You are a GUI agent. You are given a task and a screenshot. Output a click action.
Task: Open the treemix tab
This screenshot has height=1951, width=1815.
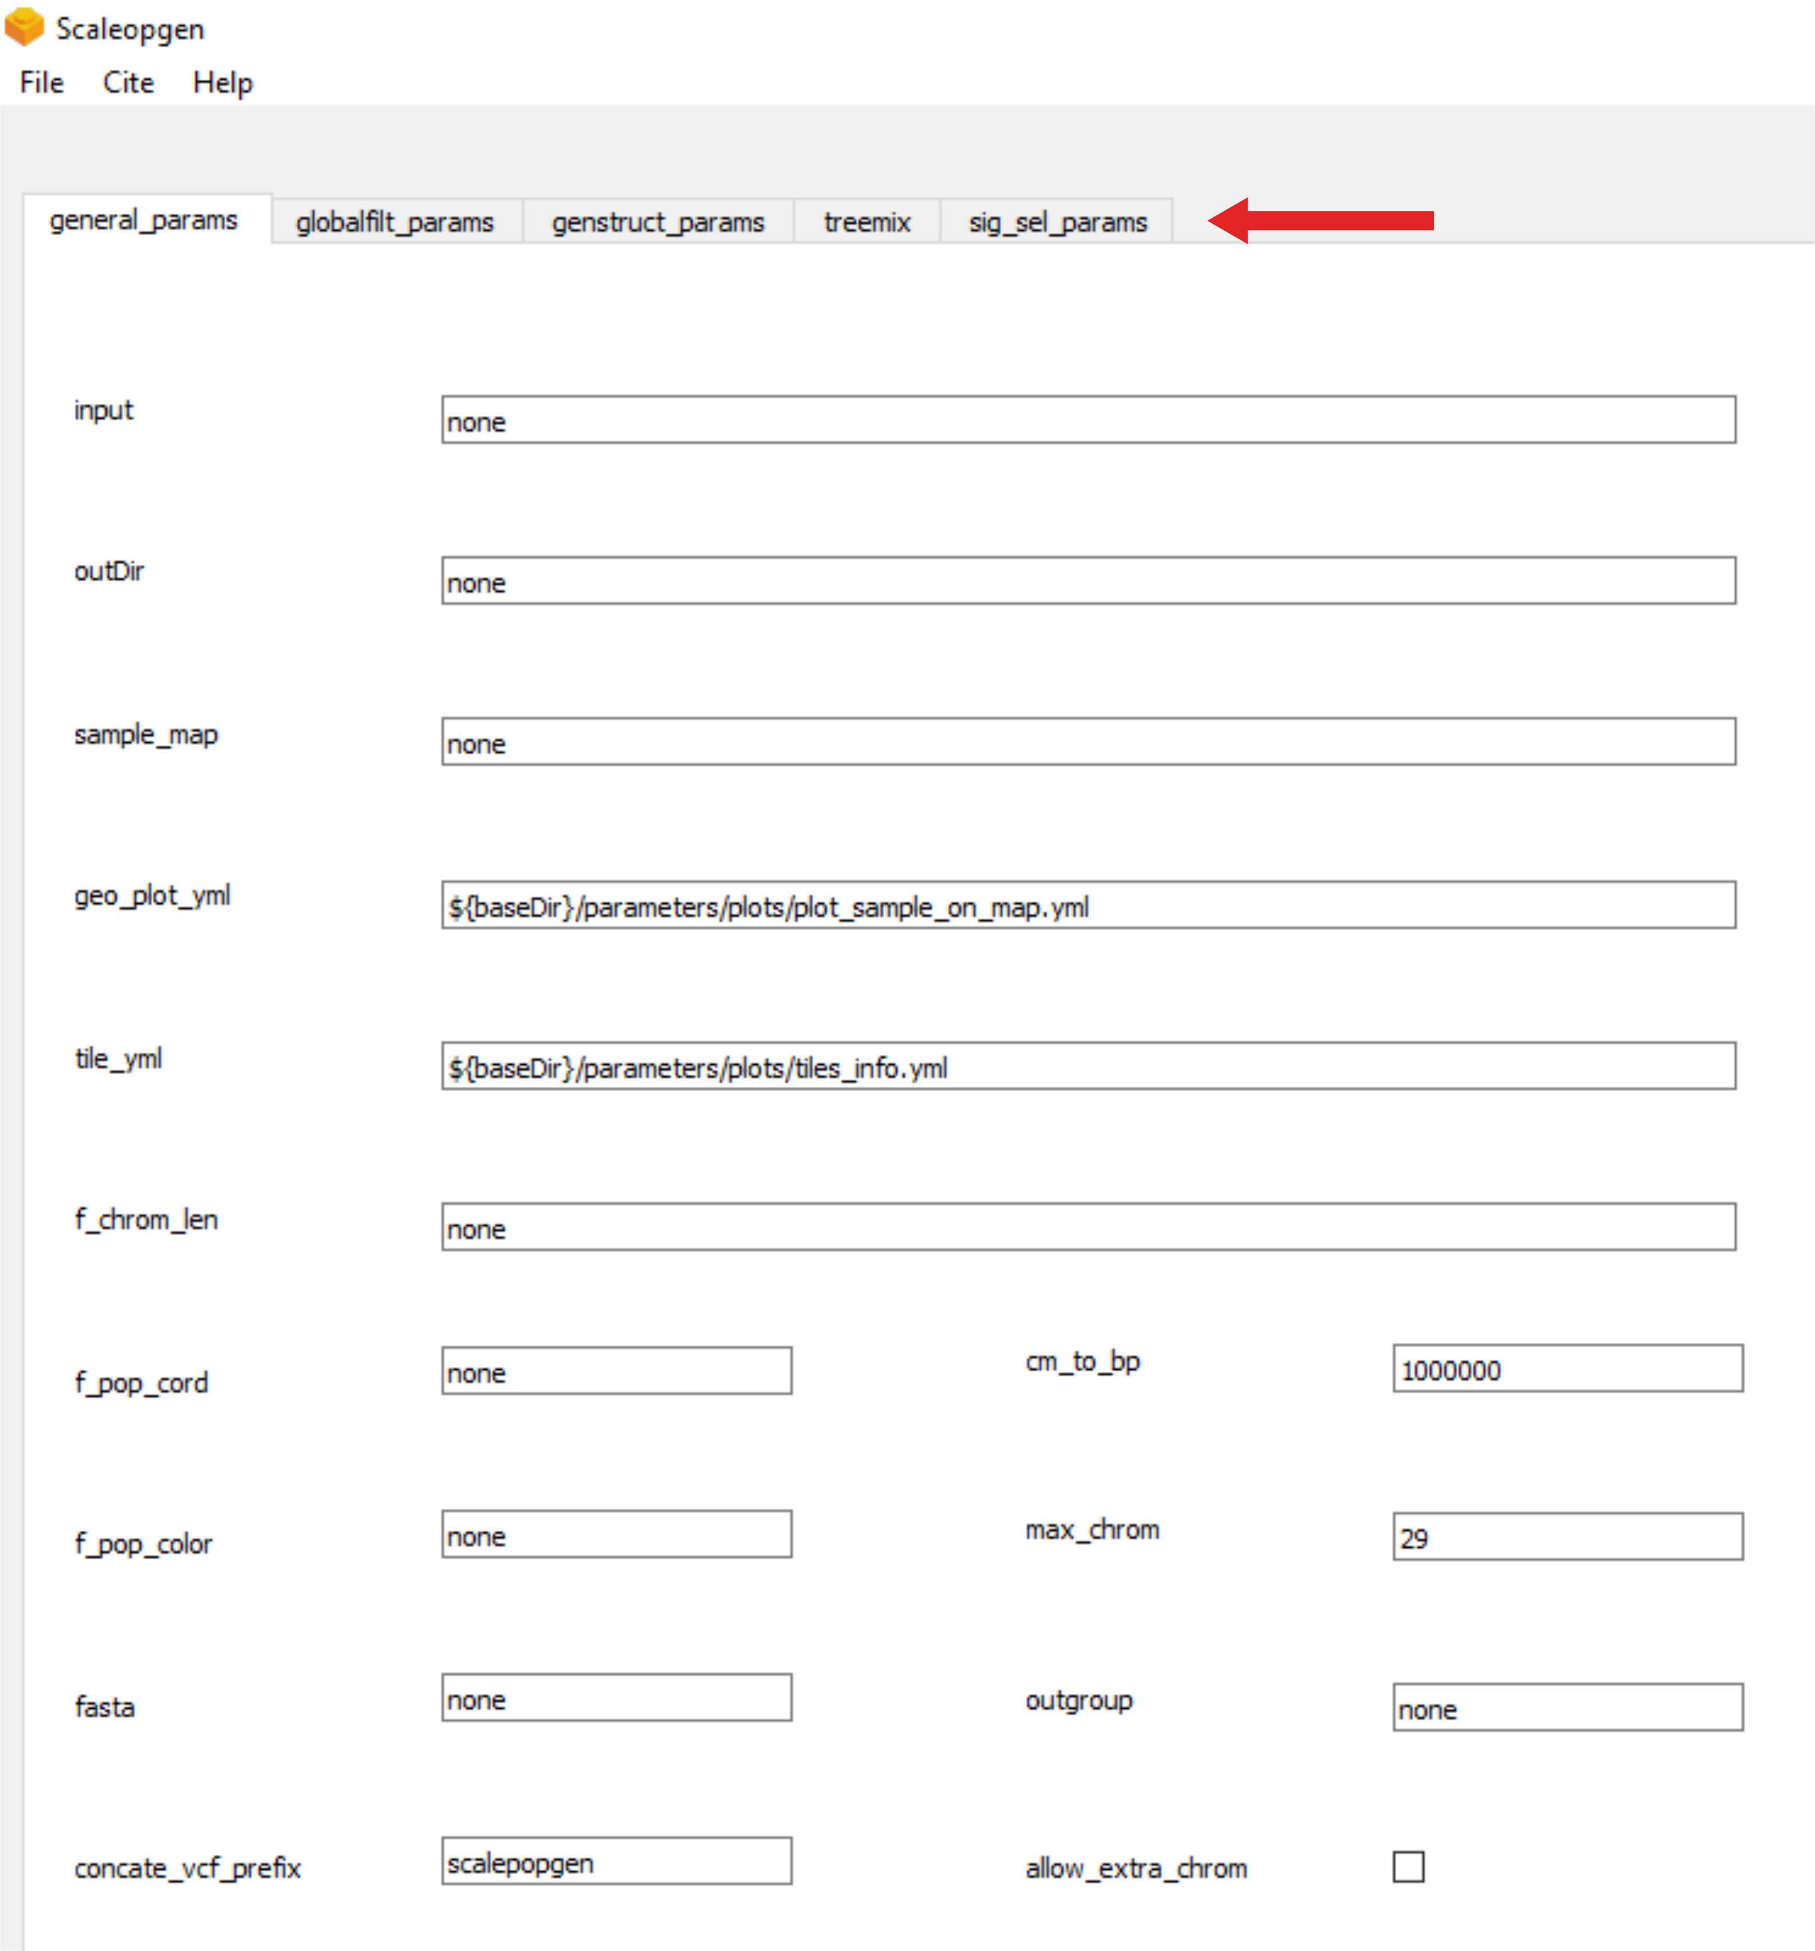point(868,222)
